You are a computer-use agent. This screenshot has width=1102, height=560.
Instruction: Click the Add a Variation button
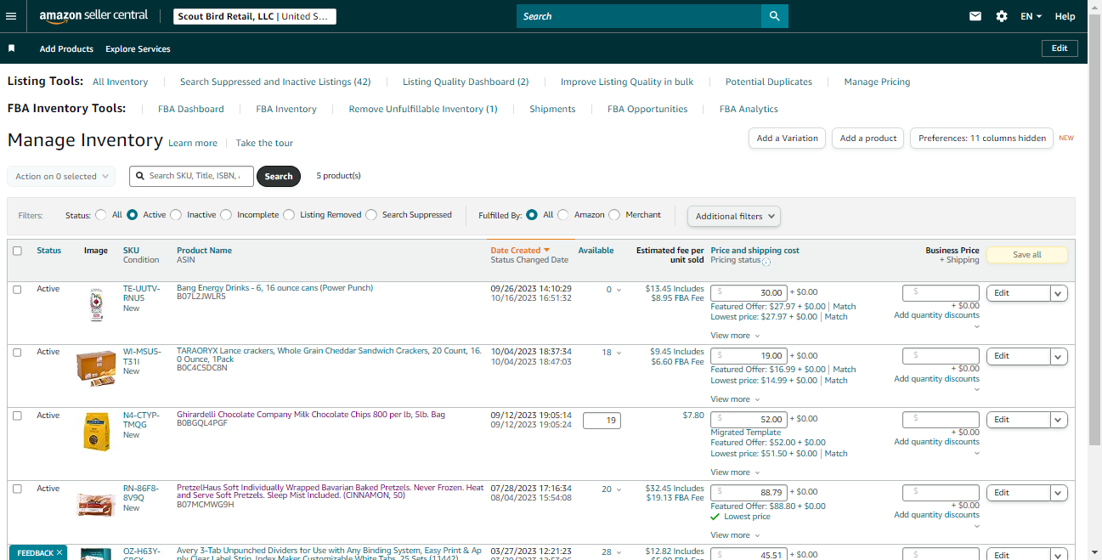787,138
